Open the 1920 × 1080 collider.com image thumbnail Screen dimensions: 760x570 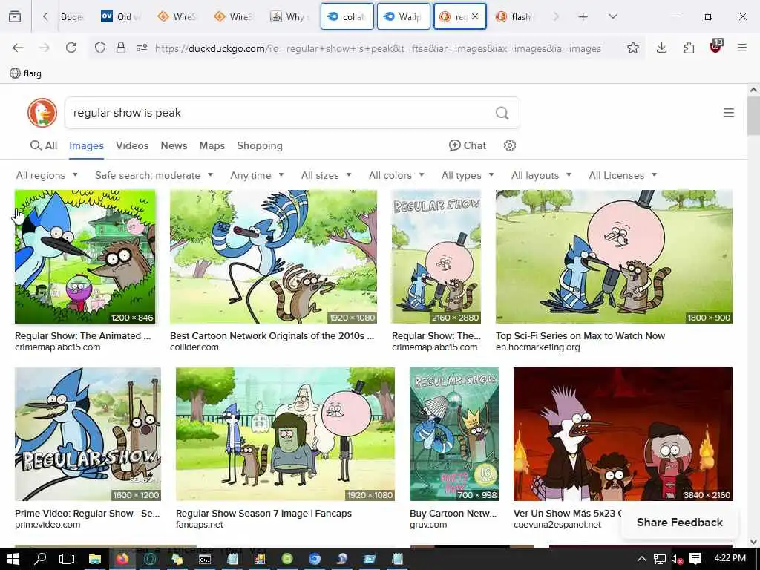273,256
